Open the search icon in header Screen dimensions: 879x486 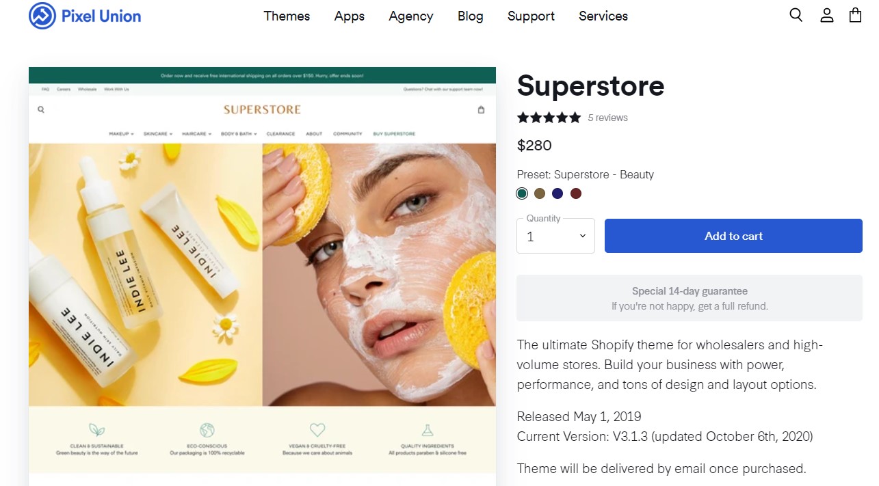click(x=796, y=15)
